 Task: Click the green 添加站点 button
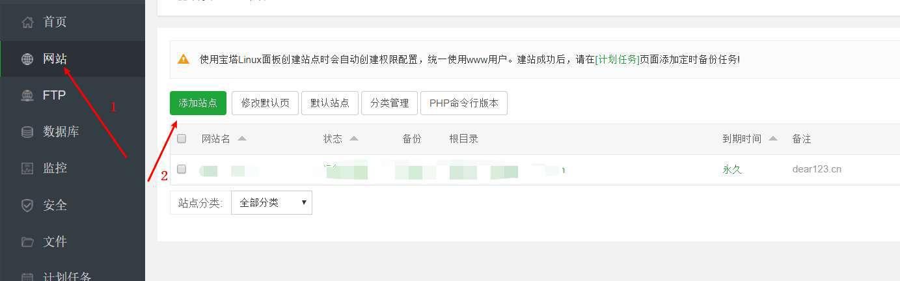[x=198, y=103]
